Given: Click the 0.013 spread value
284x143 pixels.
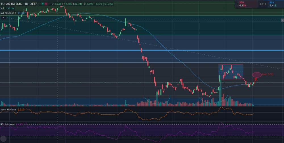Looking at the screenshot, I should 263,4.
